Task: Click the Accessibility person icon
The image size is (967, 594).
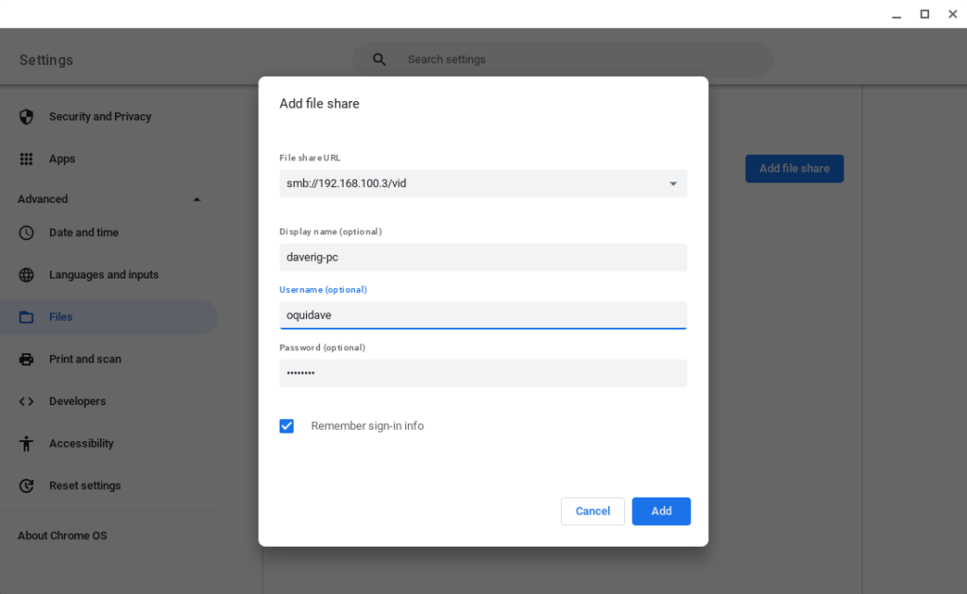Action: coord(25,444)
